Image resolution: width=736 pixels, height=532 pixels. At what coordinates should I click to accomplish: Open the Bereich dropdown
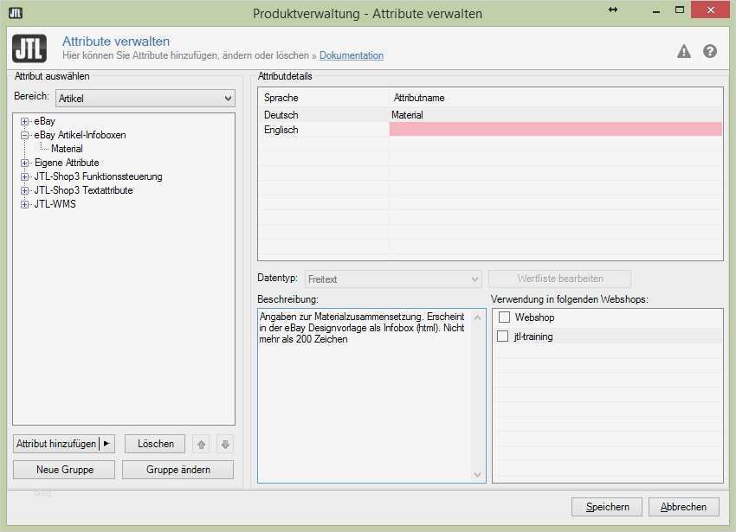pyautogui.click(x=145, y=98)
